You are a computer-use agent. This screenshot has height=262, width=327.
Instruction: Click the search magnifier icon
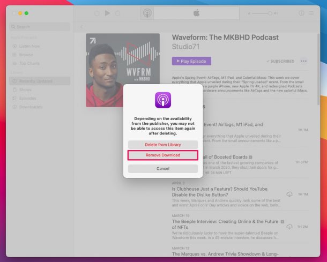(13, 27)
